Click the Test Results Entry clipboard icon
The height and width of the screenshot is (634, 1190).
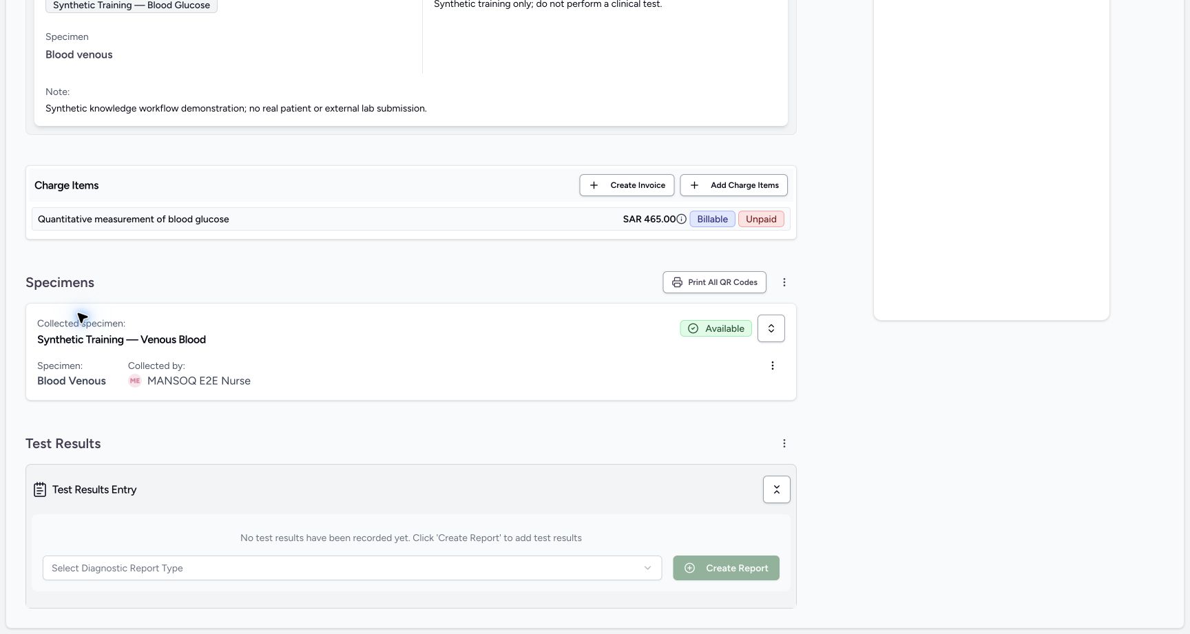coord(40,489)
